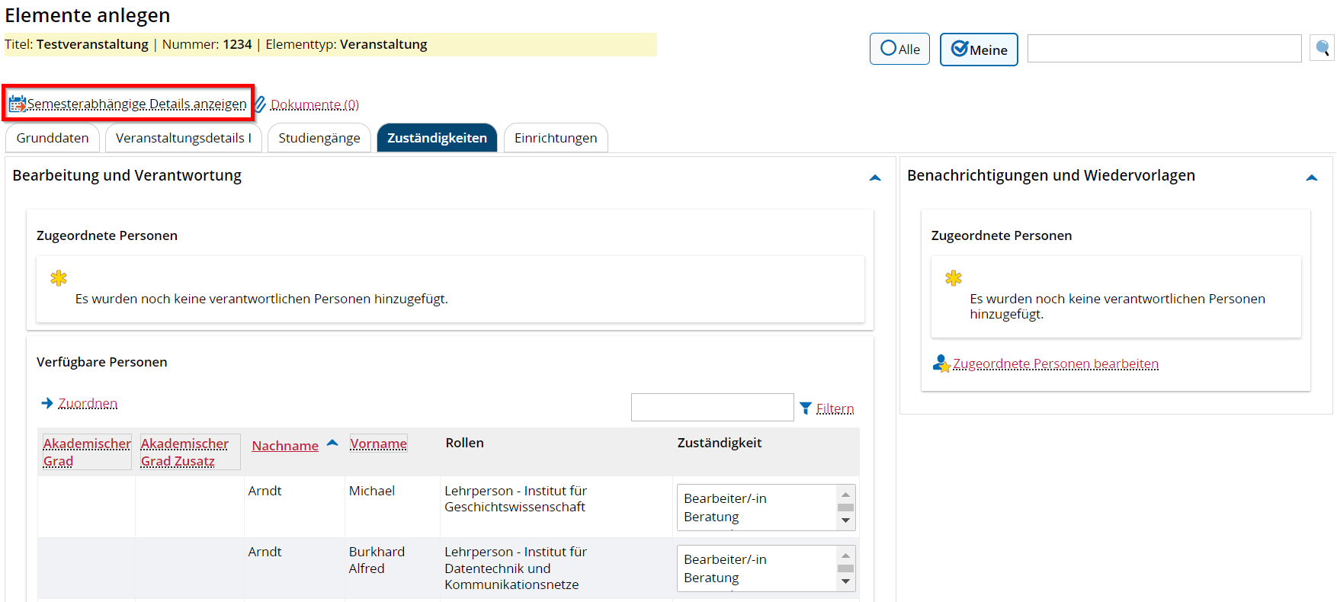Click Lehrperson - Institut für Geschichtswissenschaft cell
Screen dimensions: 1337x602
[x=516, y=499]
